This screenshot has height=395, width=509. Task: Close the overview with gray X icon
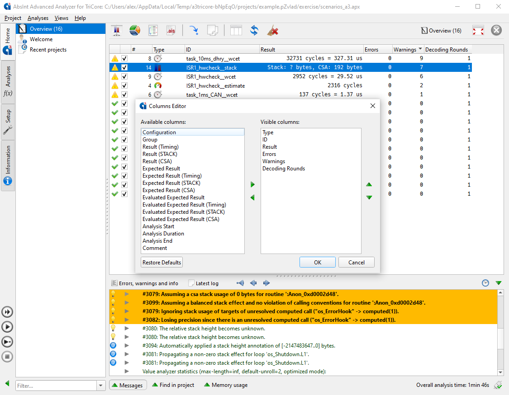496,30
